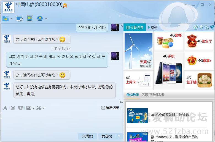215x142 pixels.
Task: Expand the picture icon dropdown arrow
Action: [33, 108]
